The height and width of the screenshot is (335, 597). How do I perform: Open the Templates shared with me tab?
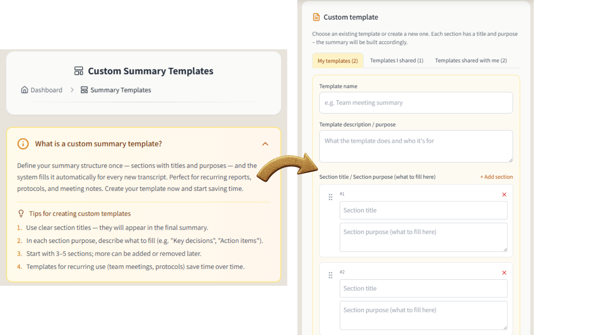[470, 60]
